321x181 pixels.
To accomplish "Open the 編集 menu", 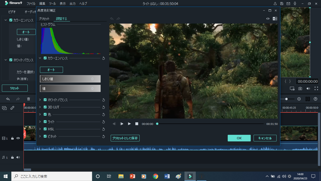I will [x=42, y=4].
